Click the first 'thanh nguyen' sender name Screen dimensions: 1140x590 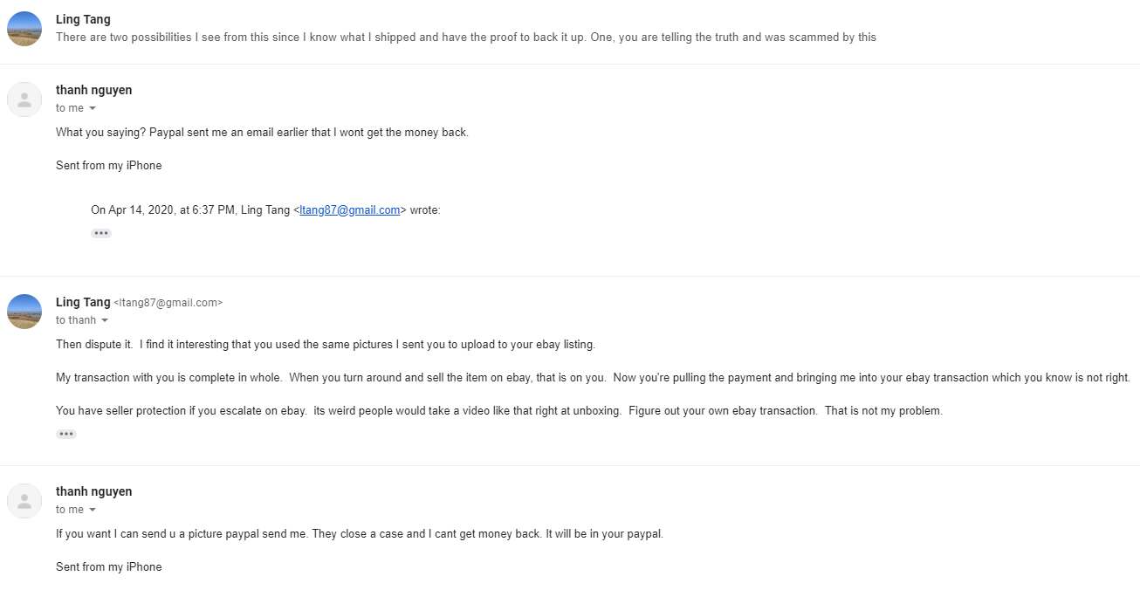94,90
